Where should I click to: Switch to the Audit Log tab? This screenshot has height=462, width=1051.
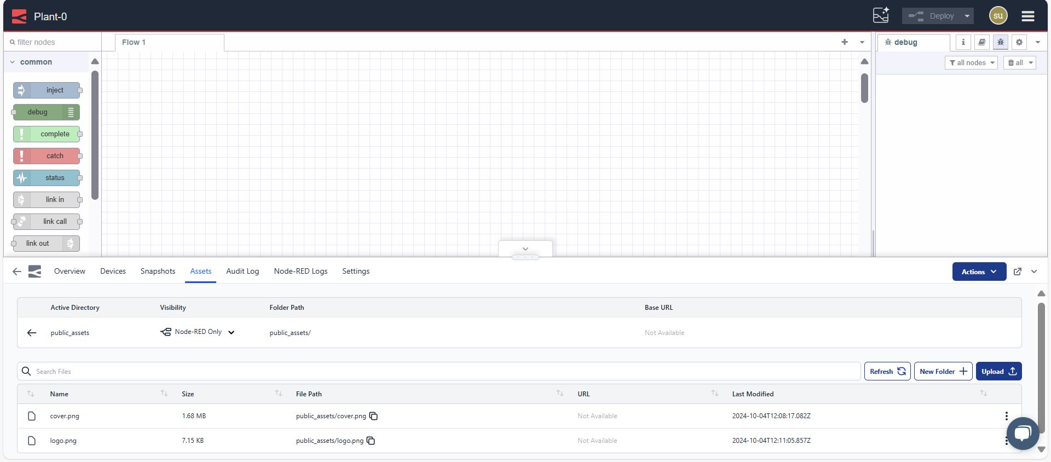coord(242,272)
